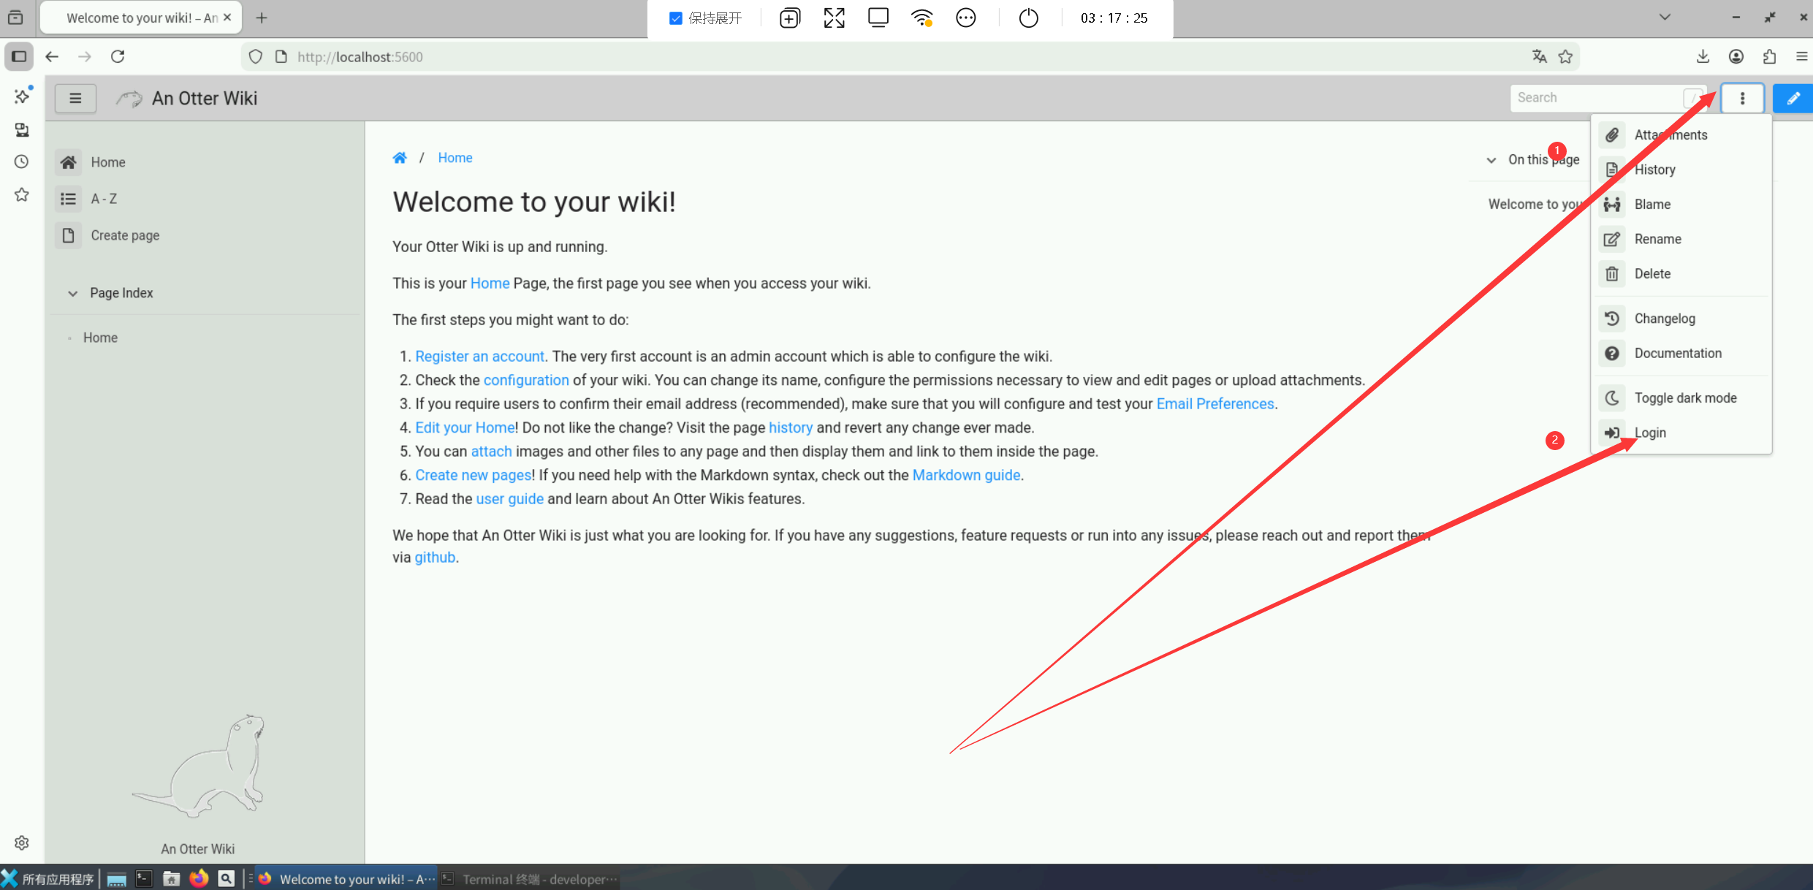The image size is (1813, 890).
Task: Collapse the On this page section
Action: pyautogui.click(x=1491, y=160)
